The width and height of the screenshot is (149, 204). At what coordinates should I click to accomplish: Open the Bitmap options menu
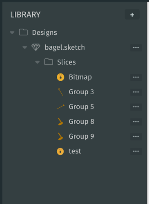[x=136, y=77]
